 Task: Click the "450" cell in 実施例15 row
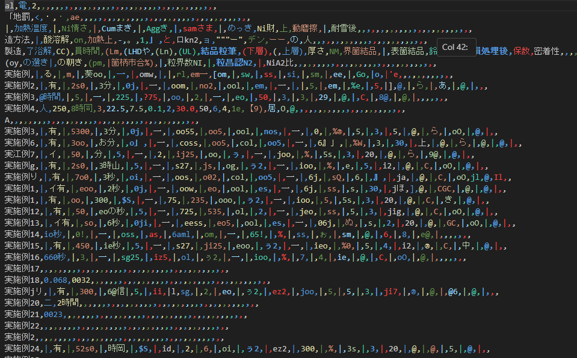point(82,245)
